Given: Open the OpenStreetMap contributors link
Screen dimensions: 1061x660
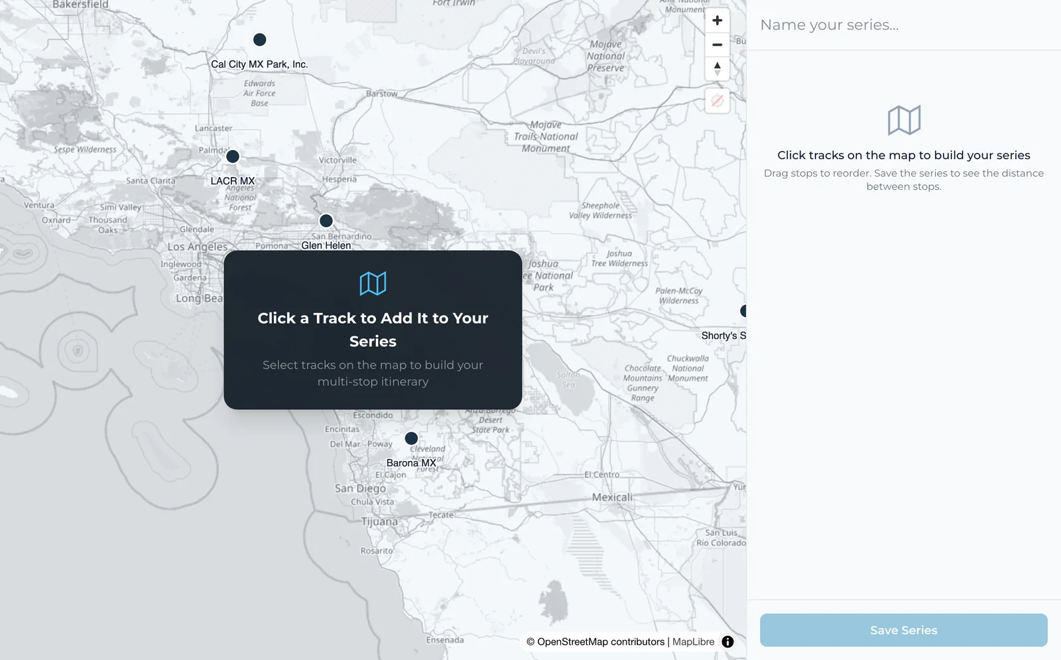Looking at the screenshot, I should tap(595, 642).
